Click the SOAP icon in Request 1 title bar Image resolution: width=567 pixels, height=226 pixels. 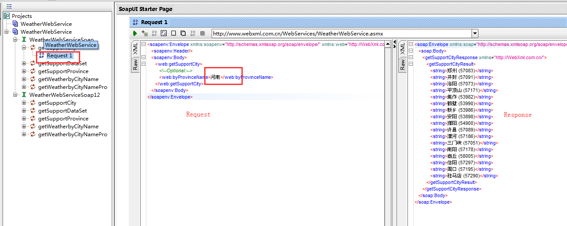click(x=135, y=22)
